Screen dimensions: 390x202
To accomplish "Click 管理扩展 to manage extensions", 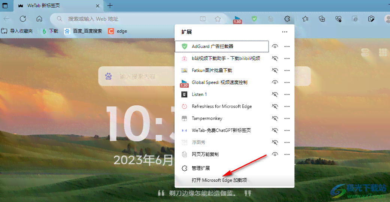I will tap(234, 168).
